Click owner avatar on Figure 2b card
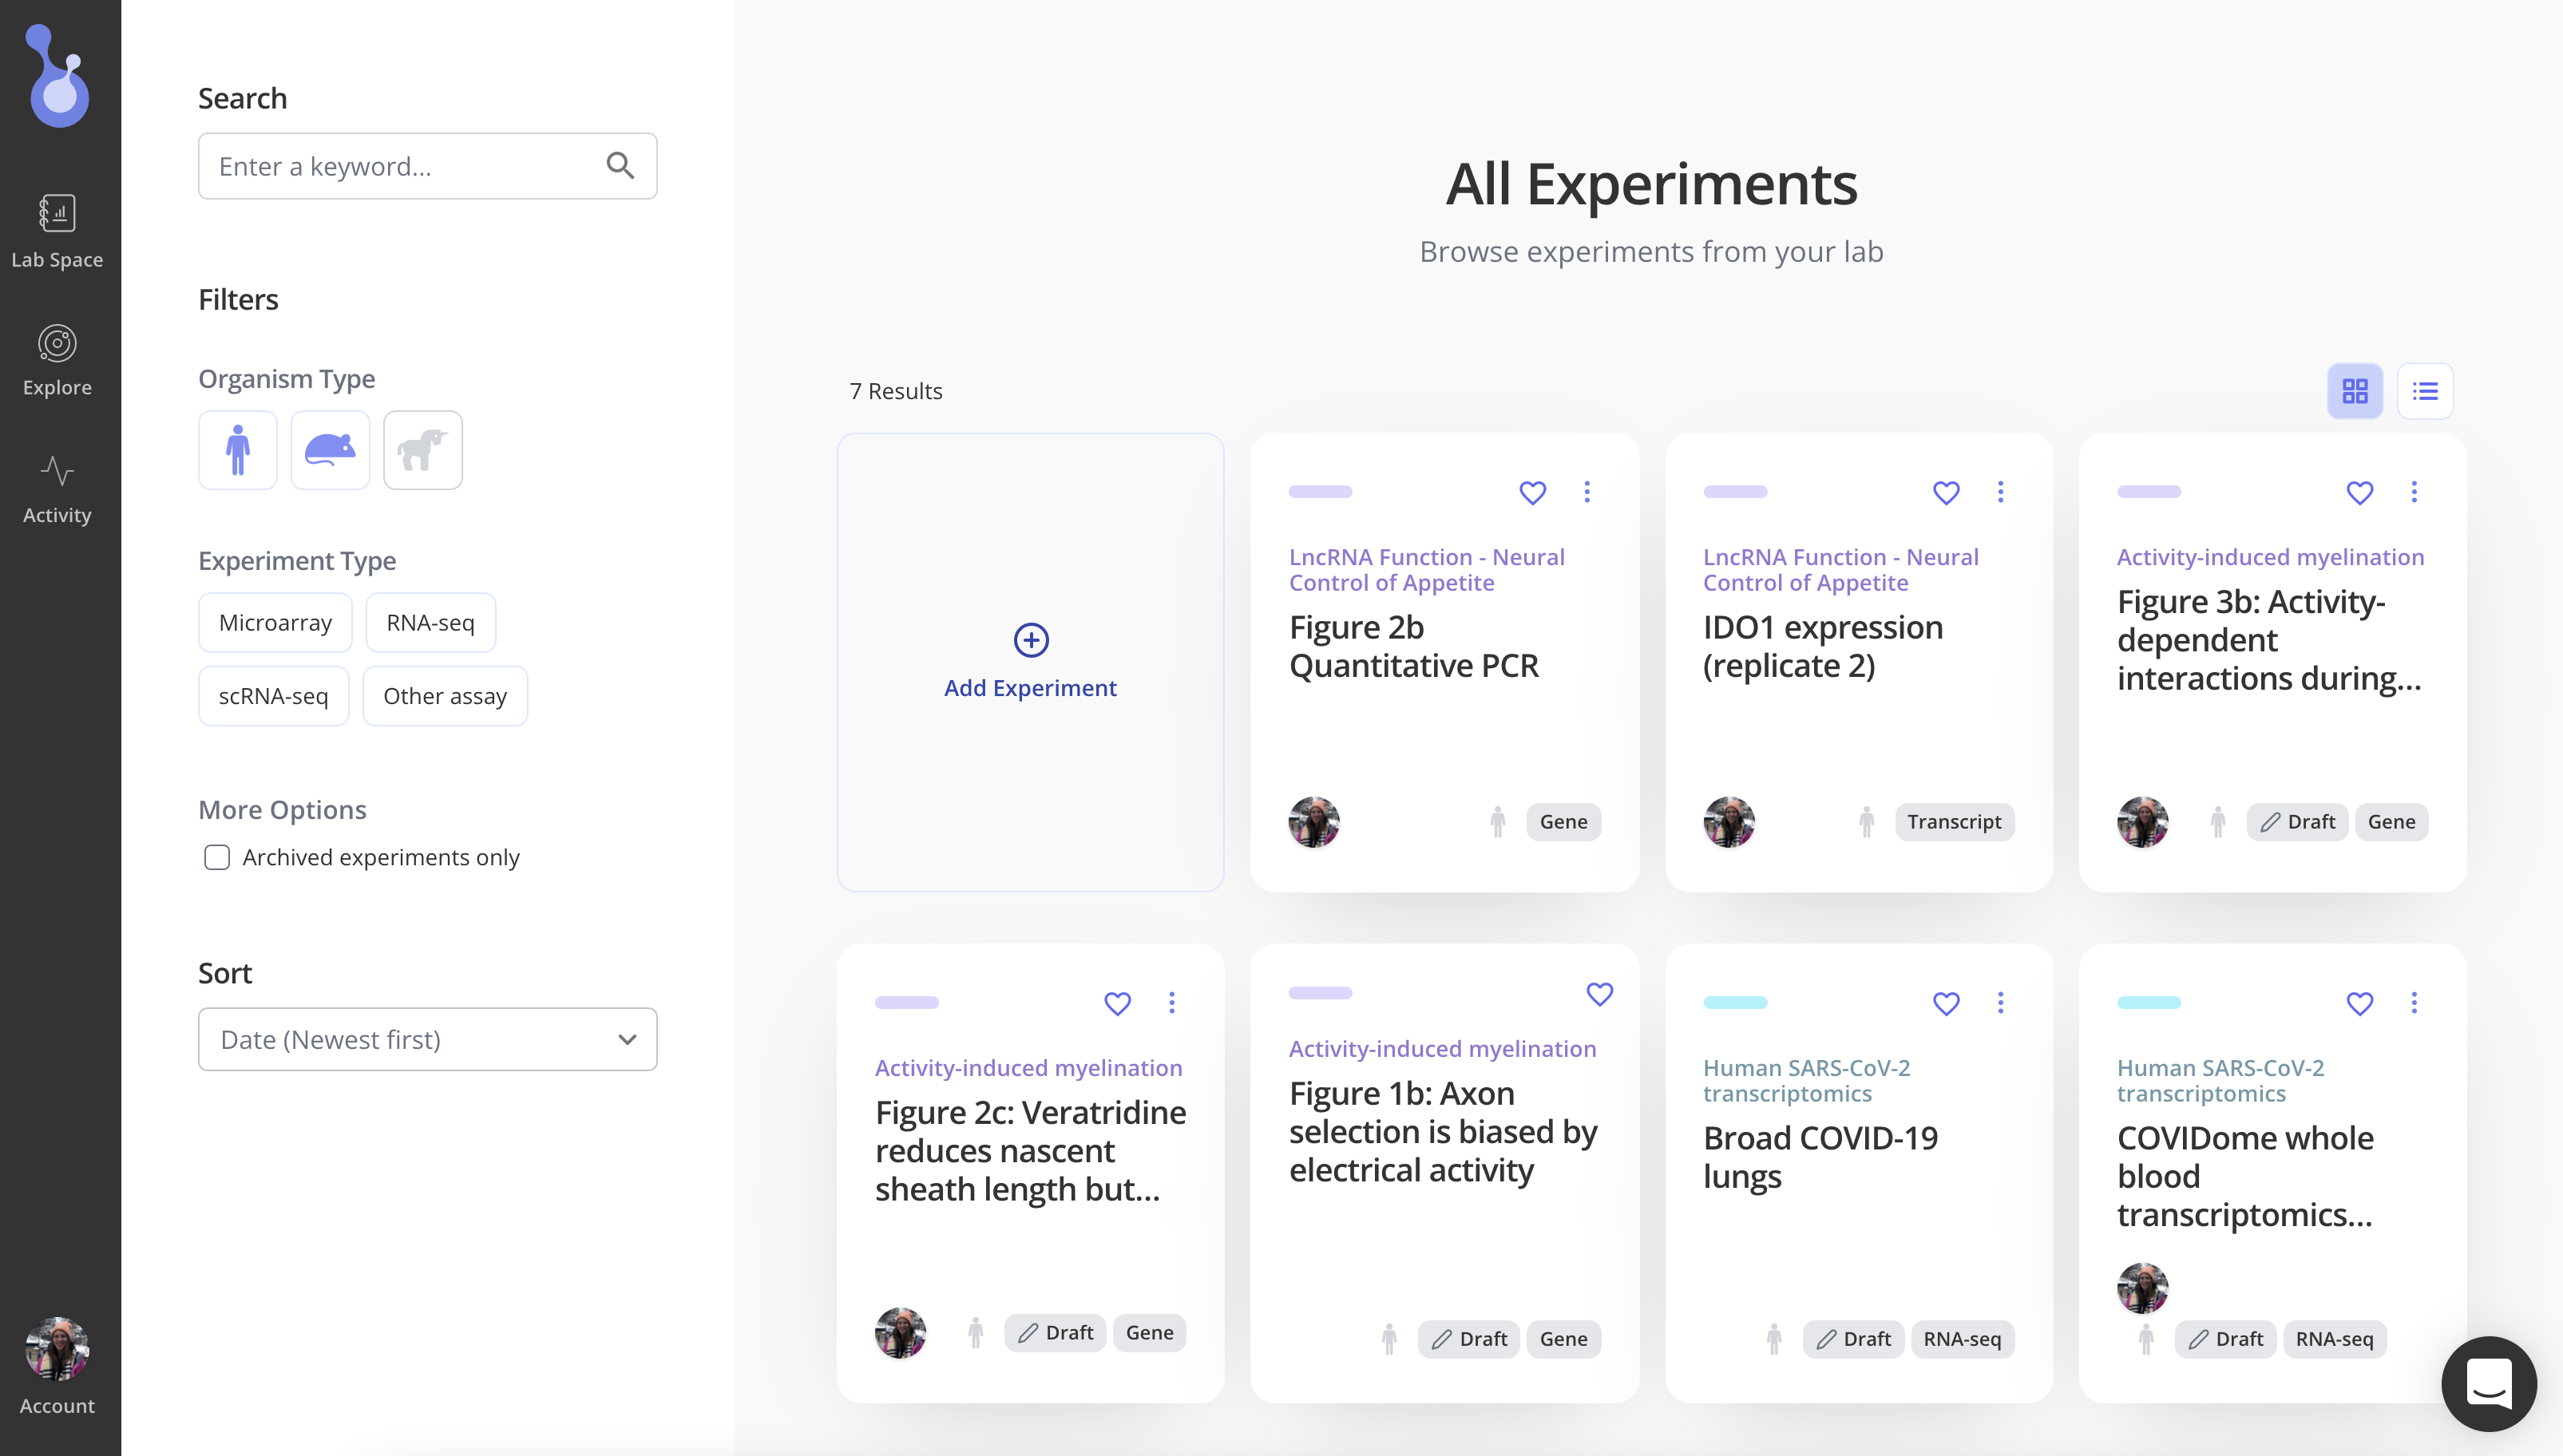Viewport: 2563px width, 1456px height. click(x=1314, y=822)
